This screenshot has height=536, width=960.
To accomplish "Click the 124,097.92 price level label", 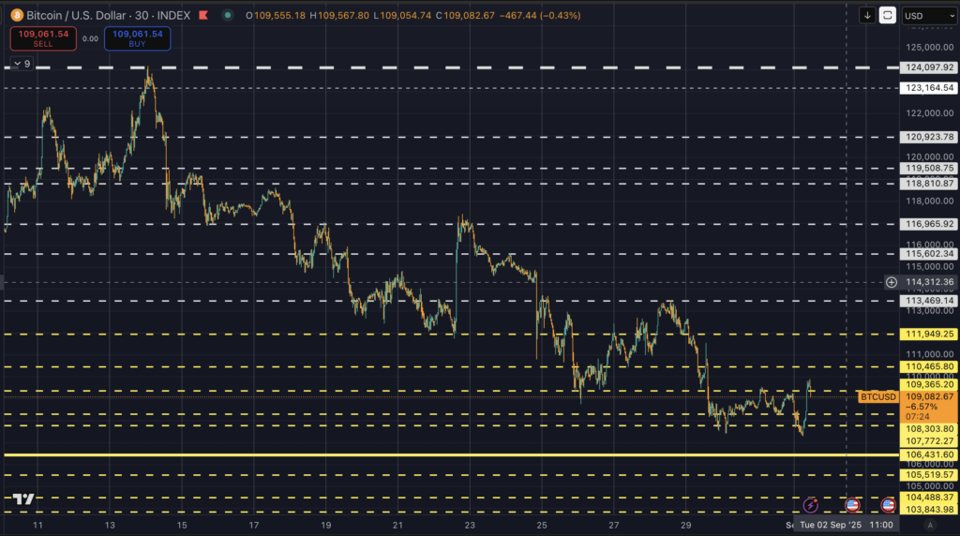I will [x=929, y=67].
